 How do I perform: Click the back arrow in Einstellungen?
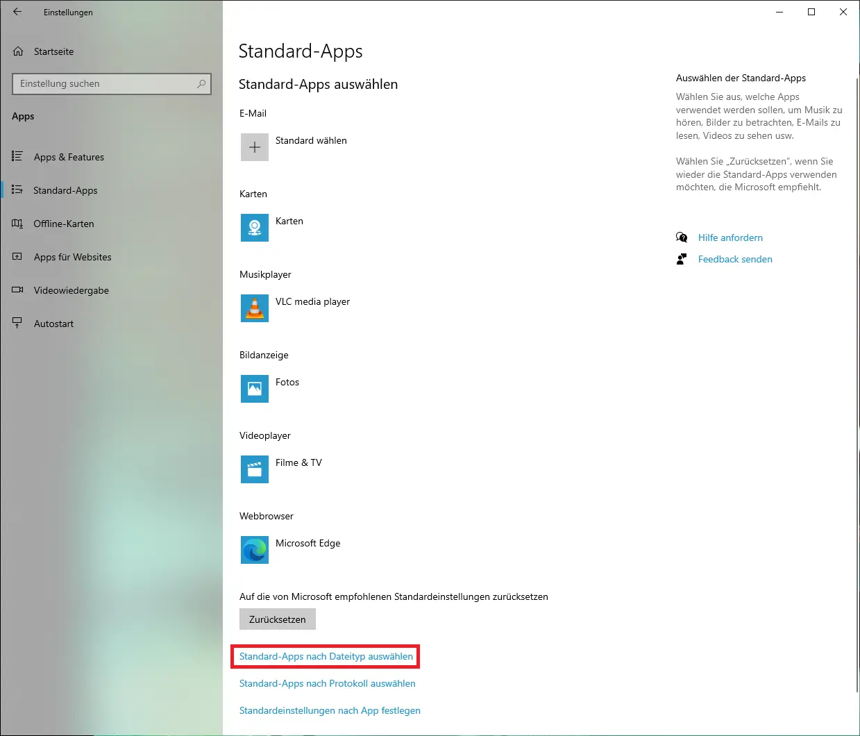tap(17, 12)
